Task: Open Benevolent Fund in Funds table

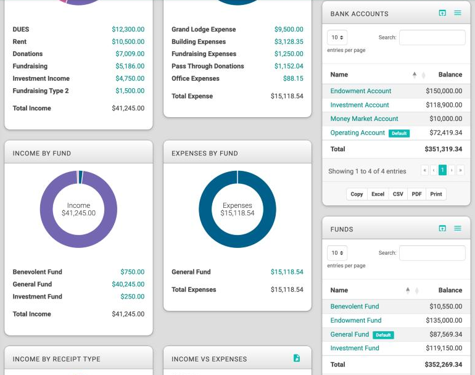Action: point(355,307)
